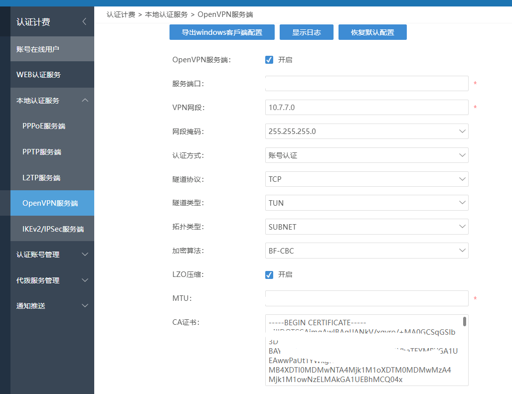Open the PPPoE服务端 menu item
512x394 pixels.
44,126
